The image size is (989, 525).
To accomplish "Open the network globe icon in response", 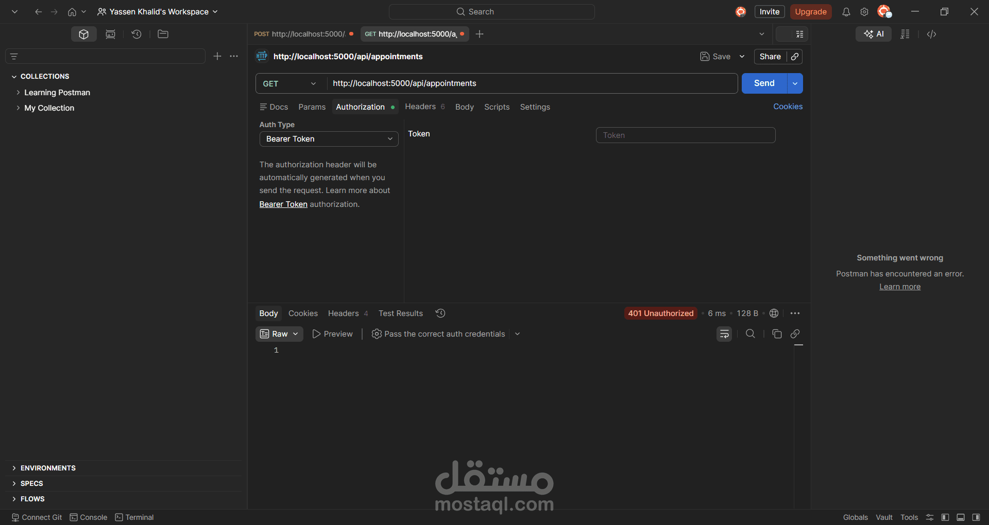I will [774, 313].
